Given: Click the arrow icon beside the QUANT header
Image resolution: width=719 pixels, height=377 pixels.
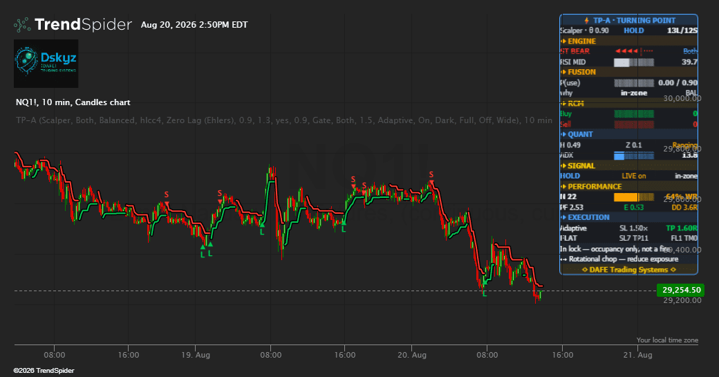Looking at the screenshot, I should [x=563, y=134].
